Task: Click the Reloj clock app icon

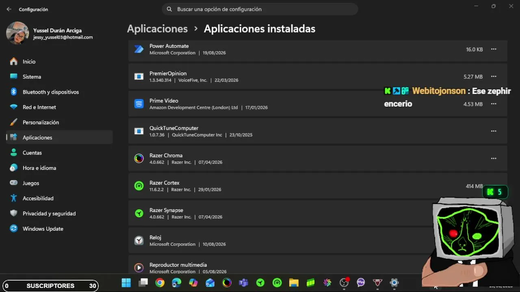Action: tap(139, 240)
